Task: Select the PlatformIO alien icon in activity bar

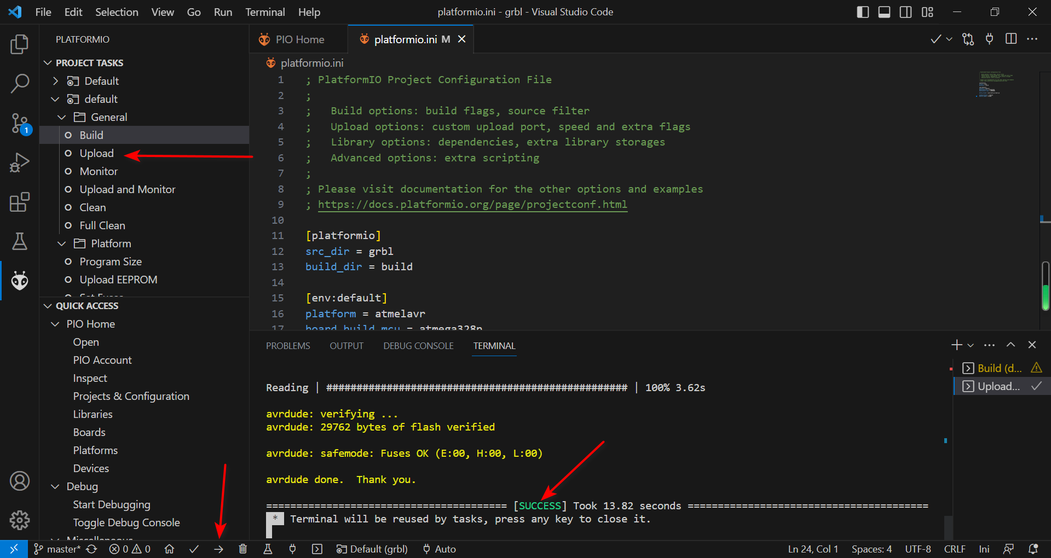Action: pos(20,281)
